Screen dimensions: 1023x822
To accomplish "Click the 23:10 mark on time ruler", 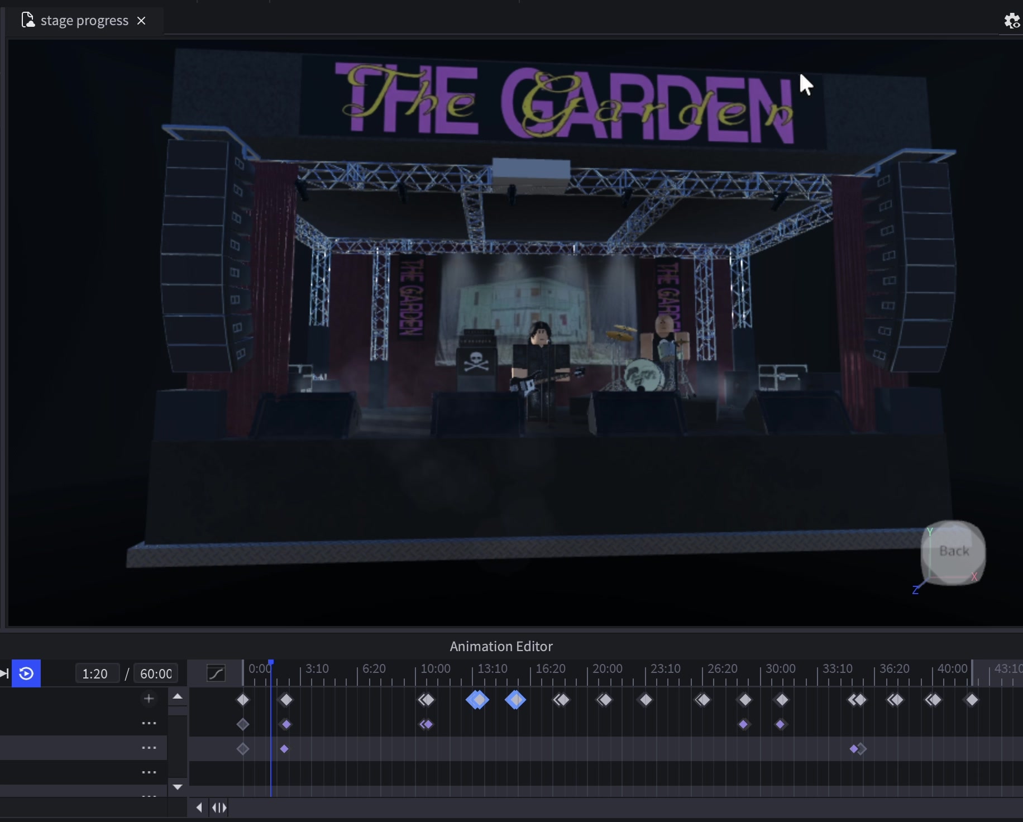I will click(666, 668).
